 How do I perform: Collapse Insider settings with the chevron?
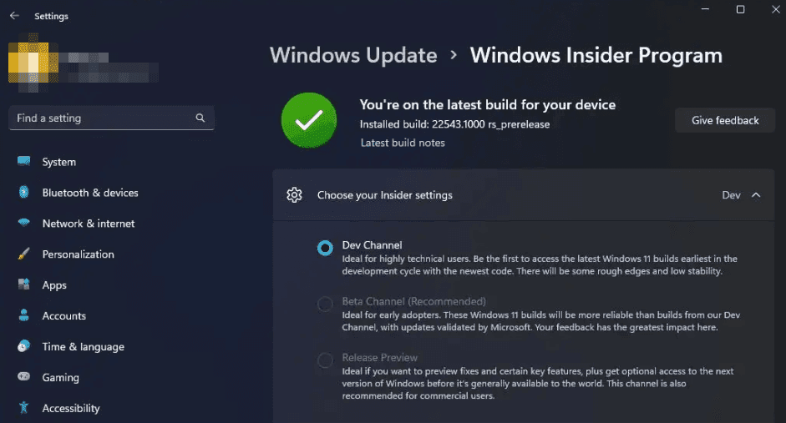(x=756, y=195)
